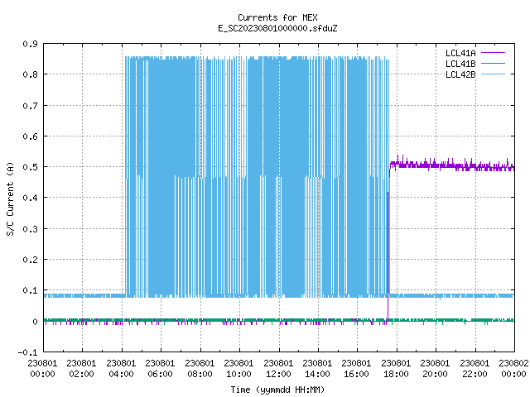Click the 230801 06:00 x-axis tick label
The image size is (530, 397).
coord(160,369)
